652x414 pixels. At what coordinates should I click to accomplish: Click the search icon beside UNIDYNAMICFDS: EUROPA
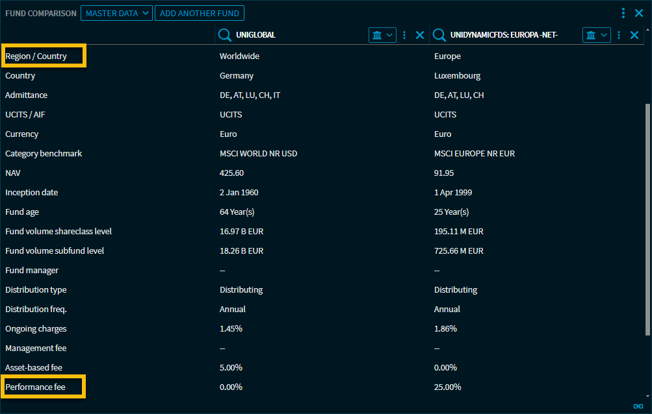pyautogui.click(x=439, y=34)
